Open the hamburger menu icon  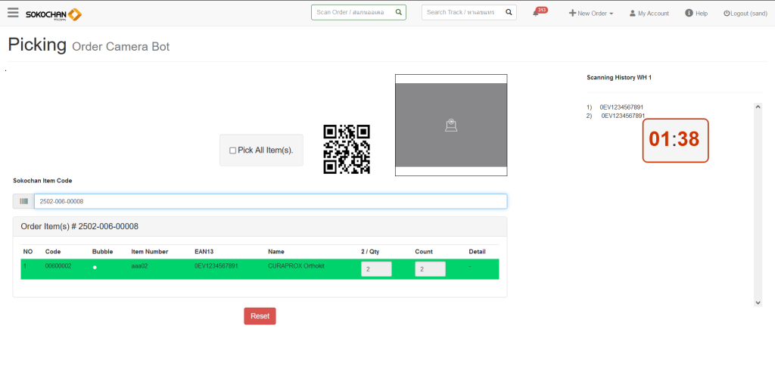[x=13, y=13]
